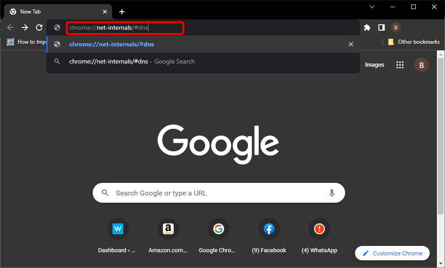445x268 pixels.
Task: Open the Google Chro… shortcut tile
Action: [218, 236]
